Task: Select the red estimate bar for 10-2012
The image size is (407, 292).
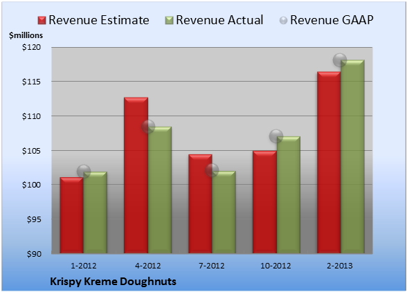Action: point(264,202)
